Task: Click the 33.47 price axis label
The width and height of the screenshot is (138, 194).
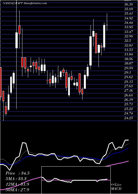Action: coord(129,32)
